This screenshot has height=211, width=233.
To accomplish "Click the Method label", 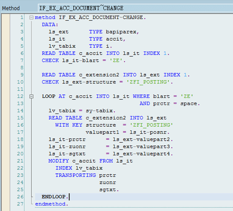I will pos(11,8).
